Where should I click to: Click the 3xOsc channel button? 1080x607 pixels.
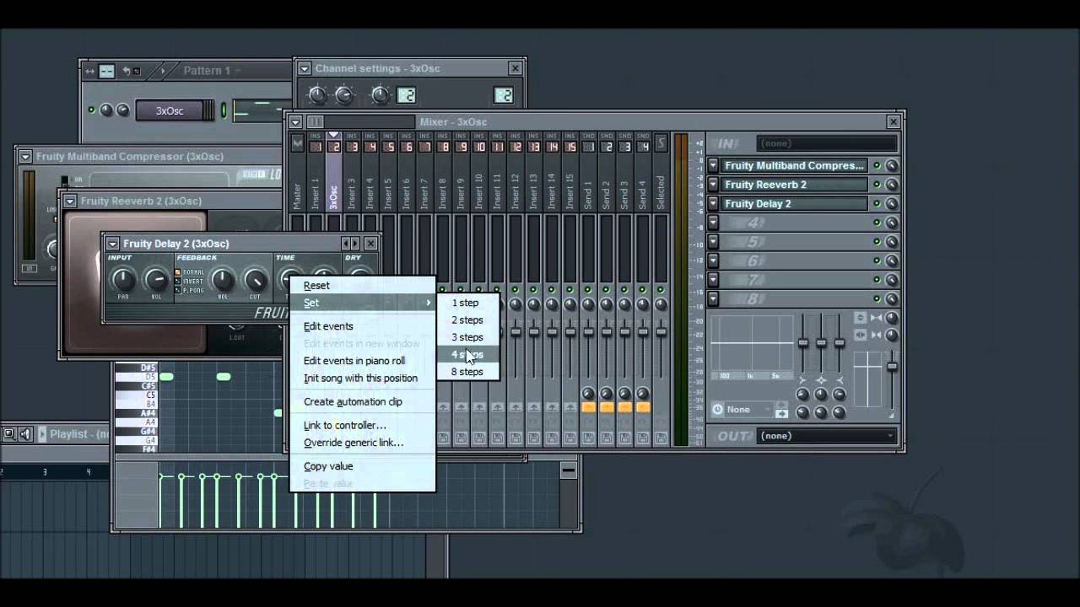[174, 110]
